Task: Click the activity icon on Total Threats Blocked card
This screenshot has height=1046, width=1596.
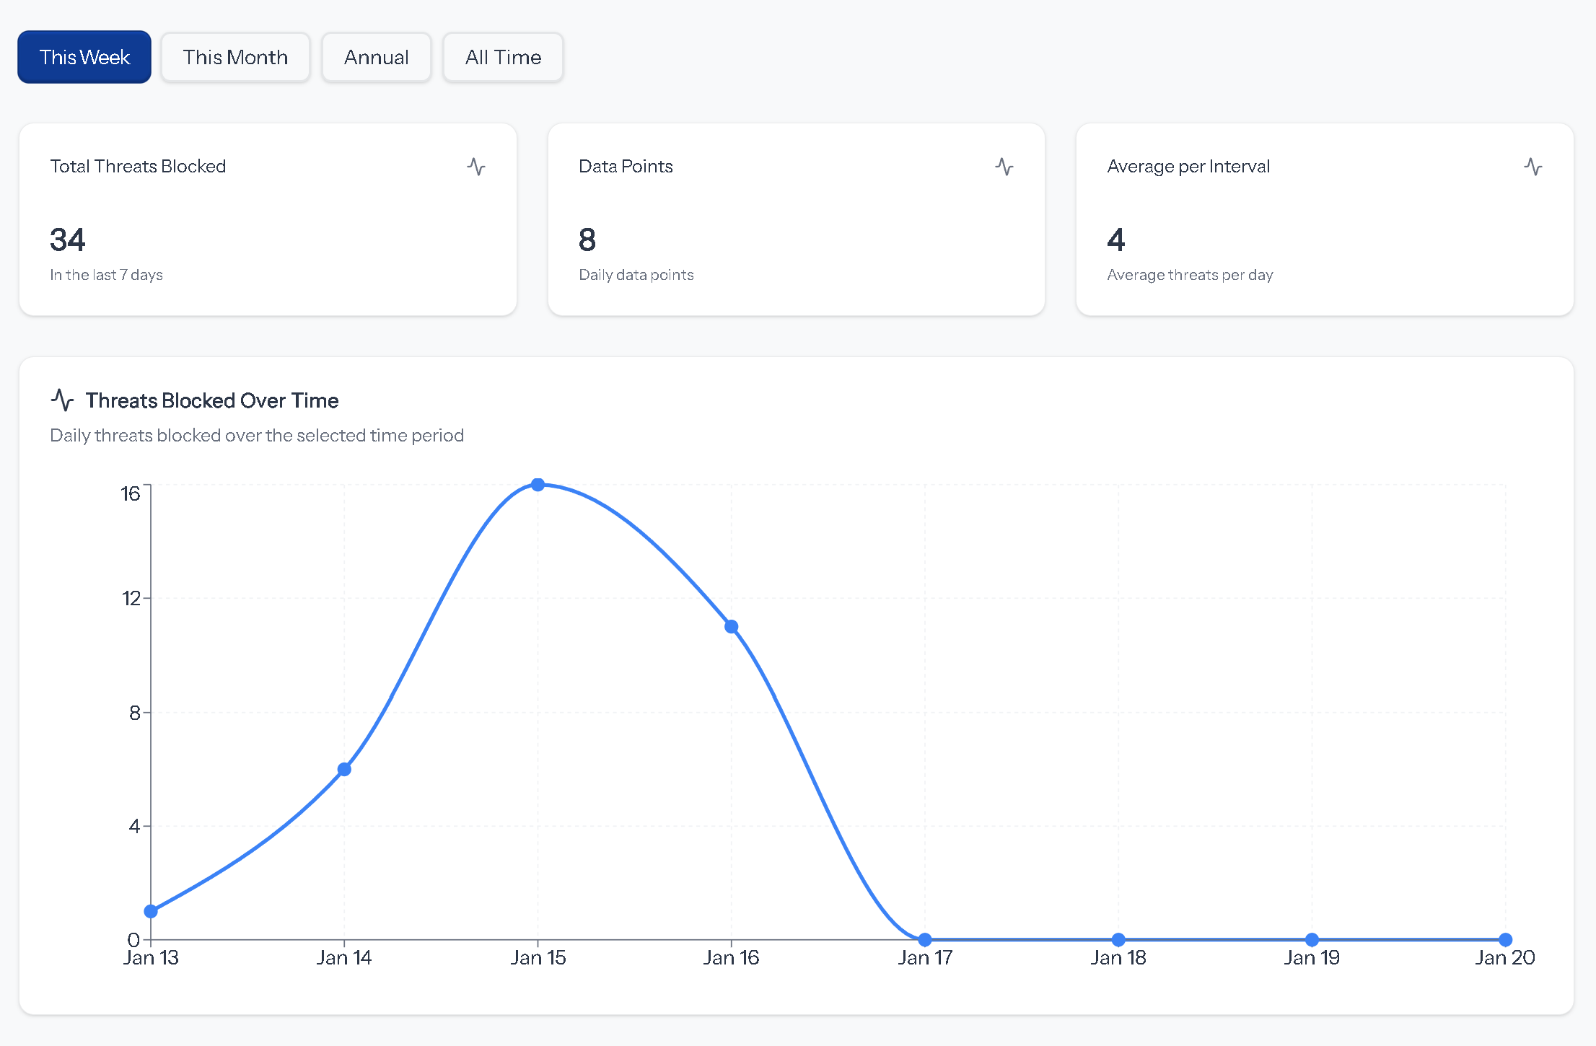Action: pyautogui.click(x=476, y=167)
